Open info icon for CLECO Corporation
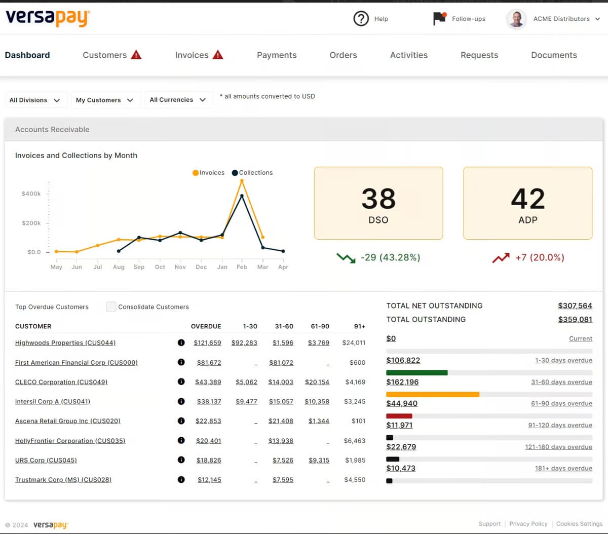Screen dimensions: 608x534 click(x=181, y=382)
